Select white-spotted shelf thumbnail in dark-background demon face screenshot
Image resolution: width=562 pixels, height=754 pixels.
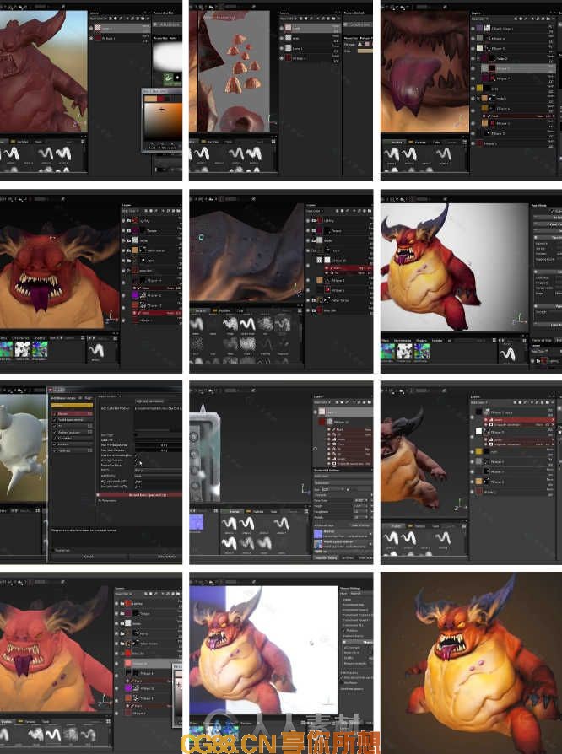tap(22, 350)
